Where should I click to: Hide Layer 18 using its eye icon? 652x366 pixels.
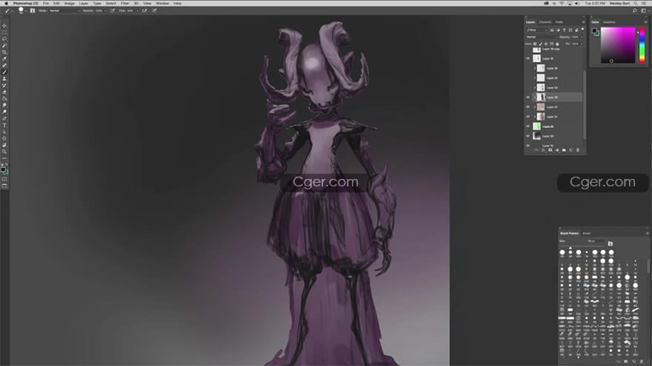click(x=528, y=58)
